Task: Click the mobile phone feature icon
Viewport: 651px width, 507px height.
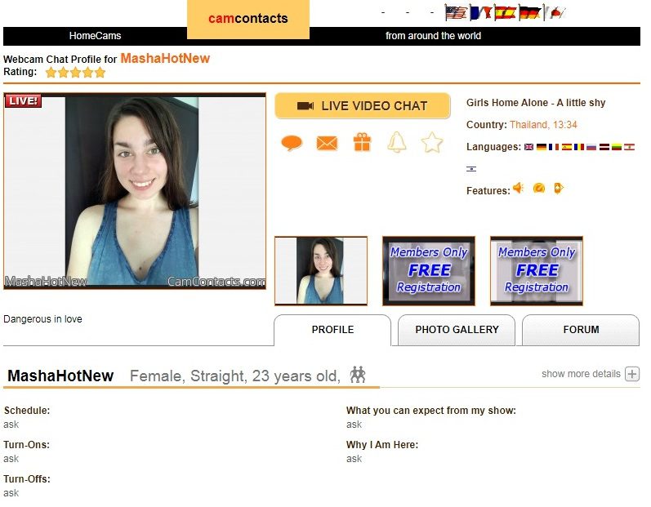Action: coord(559,189)
